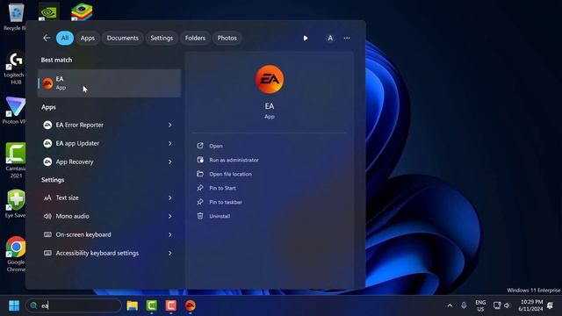The image size is (562, 316).
Task: Select the Proton VPN desktop icon
Action: [x=15, y=111]
